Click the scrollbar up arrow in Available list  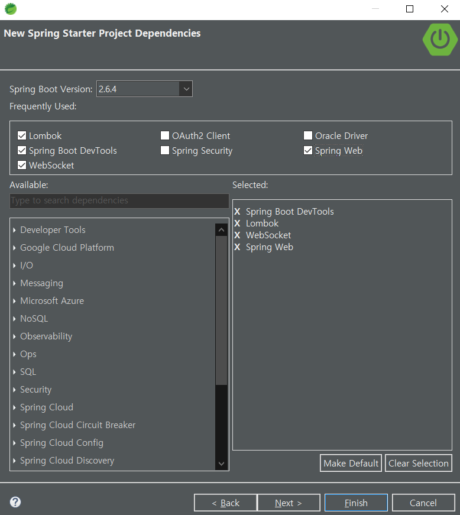(x=221, y=230)
